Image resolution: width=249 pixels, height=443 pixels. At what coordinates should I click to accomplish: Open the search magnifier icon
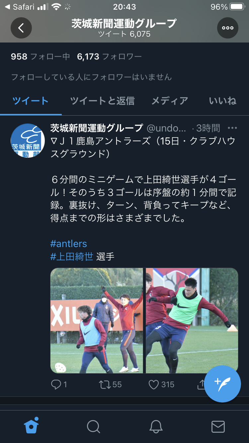[93, 426]
